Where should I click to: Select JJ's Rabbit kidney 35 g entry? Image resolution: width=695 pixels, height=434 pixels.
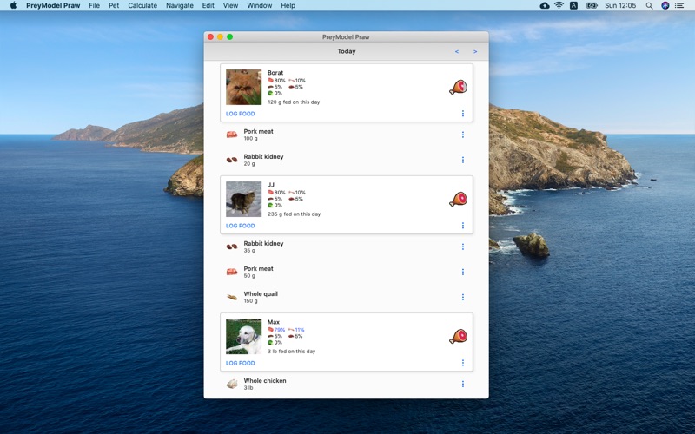[347, 247]
